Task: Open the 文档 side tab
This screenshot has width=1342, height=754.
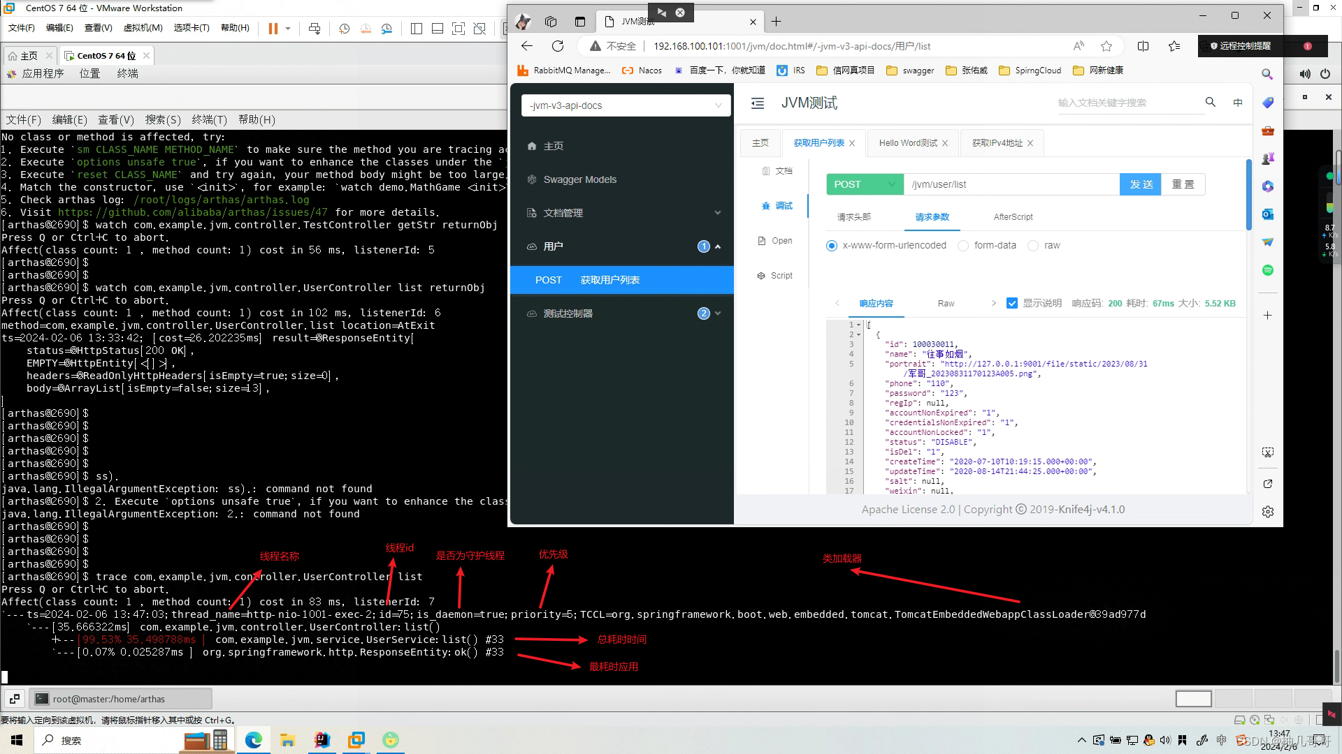Action: coord(778,171)
